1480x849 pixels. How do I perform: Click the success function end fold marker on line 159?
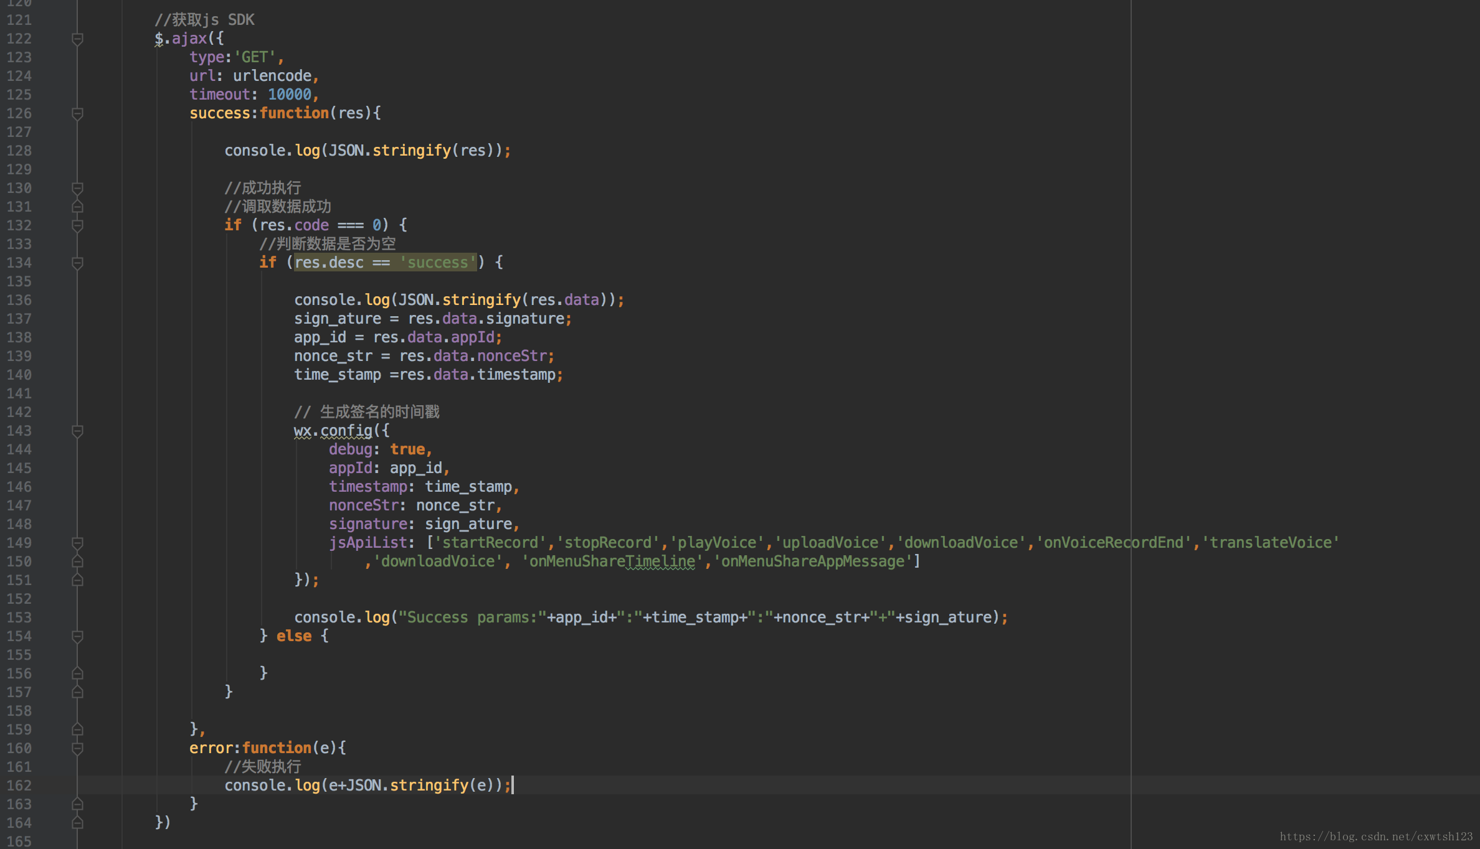click(77, 729)
